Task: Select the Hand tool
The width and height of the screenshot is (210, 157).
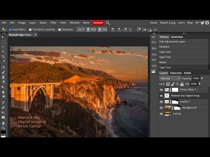Action: point(3,123)
